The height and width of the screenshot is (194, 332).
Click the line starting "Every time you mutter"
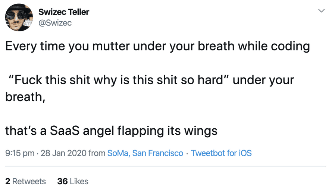(157, 46)
